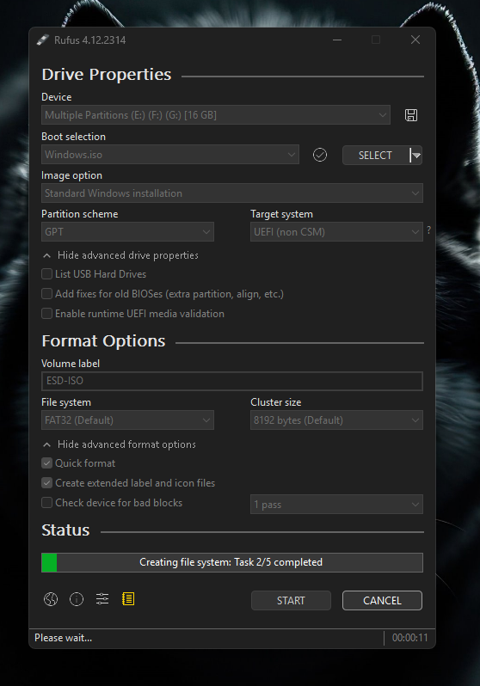Click the checksum checkmark circle icon
Screen dimensions: 480x686
(x=320, y=155)
